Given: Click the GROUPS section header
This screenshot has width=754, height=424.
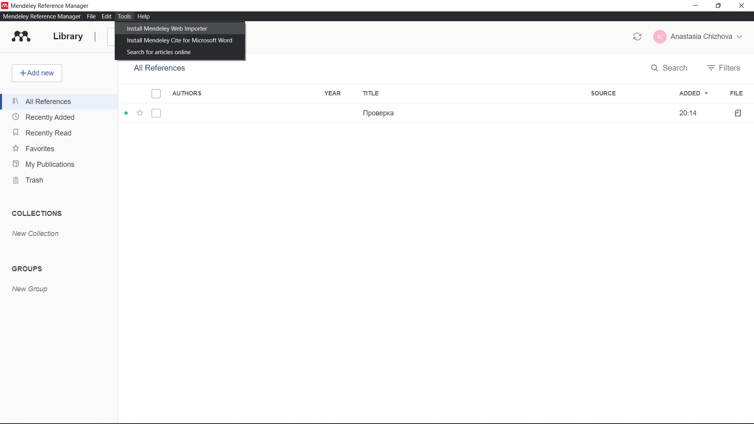Looking at the screenshot, I should click(27, 269).
